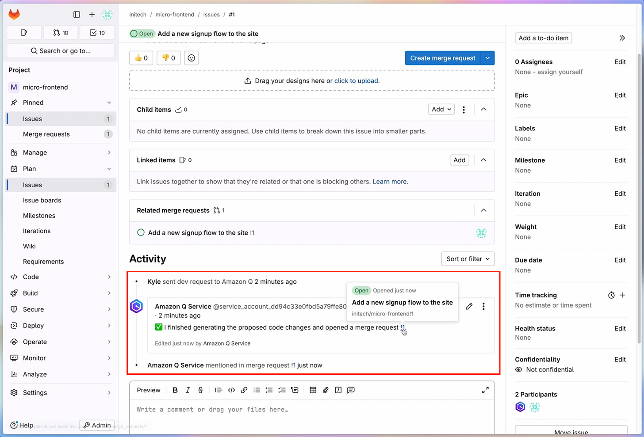The image size is (644, 437).
Task: Click the comment text area
Action: click(312, 418)
